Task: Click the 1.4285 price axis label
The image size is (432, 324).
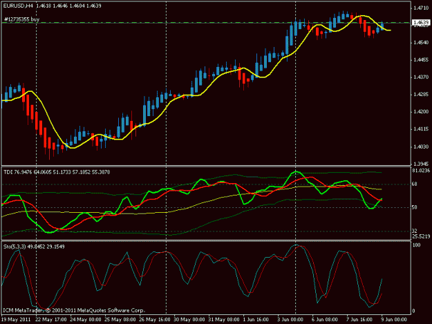Action: 421,95
